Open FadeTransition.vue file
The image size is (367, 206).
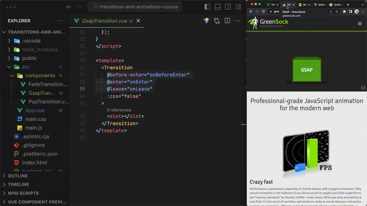tap(35, 84)
